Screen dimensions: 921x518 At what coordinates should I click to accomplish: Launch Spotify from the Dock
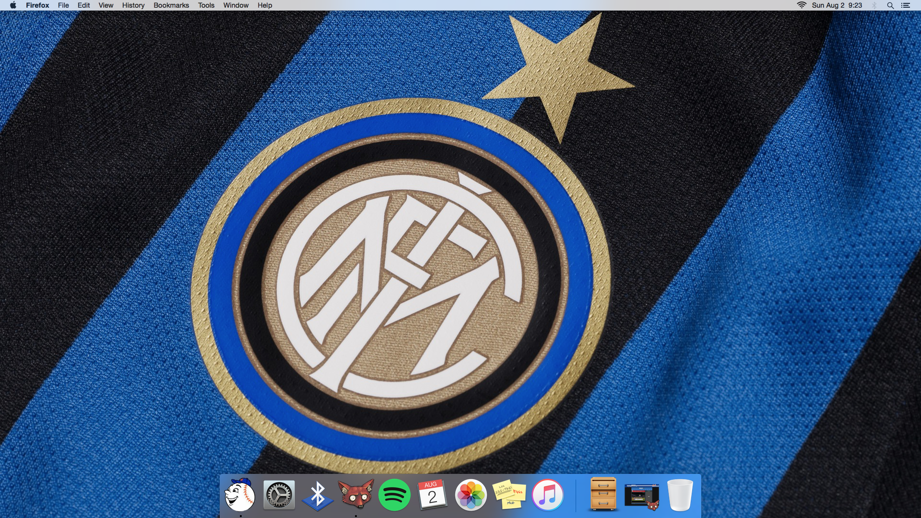coord(394,495)
